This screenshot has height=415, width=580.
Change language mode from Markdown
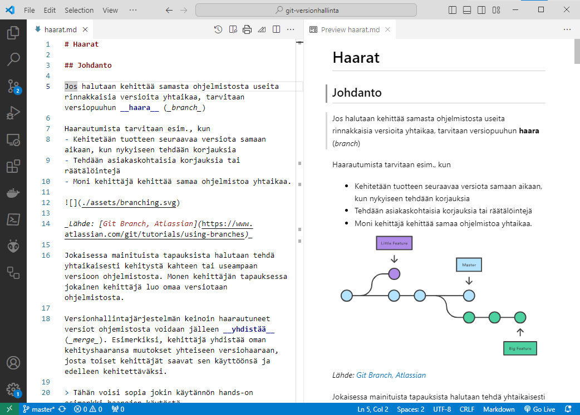pyautogui.click(x=498, y=409)
